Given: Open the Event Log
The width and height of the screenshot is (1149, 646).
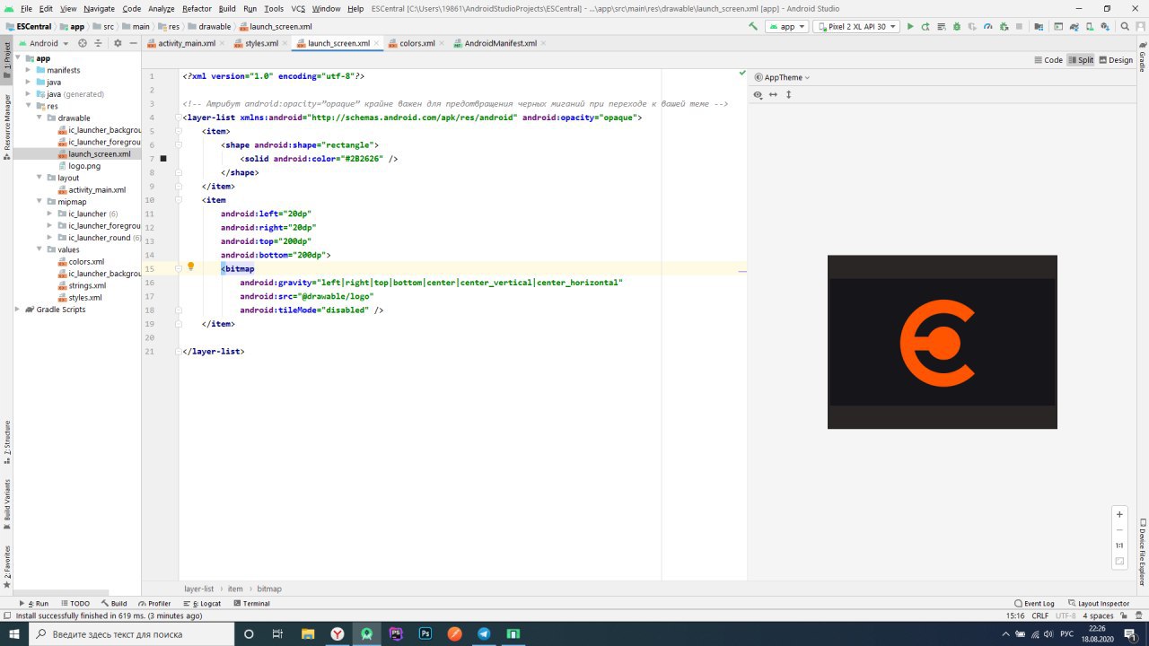Looking at the screenshot, I should (1034, 604).
